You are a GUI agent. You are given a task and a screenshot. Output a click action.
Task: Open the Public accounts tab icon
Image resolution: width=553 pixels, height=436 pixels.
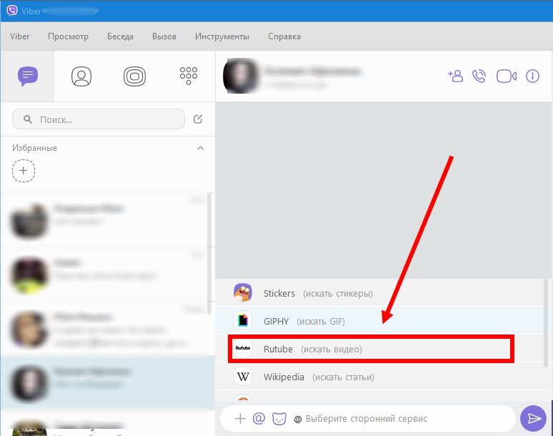[x=134, y=76]
